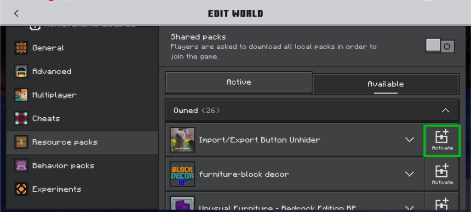Expand Unusual Furniture pack details

pos(409,207)
